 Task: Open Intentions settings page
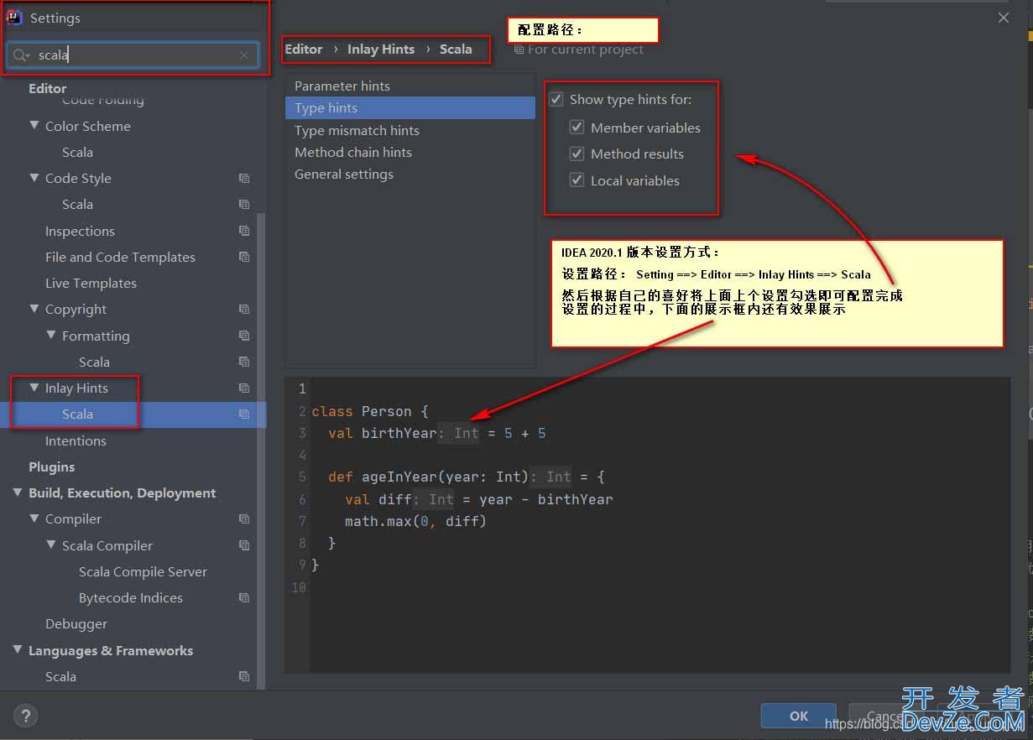pyautogui.click(x=76, y=440)
